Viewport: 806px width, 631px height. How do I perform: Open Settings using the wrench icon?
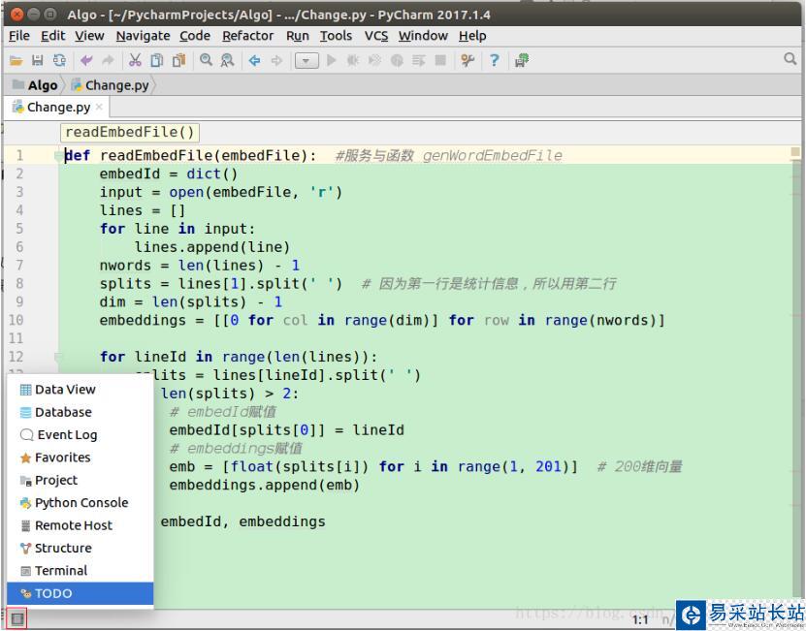tap(466, 59)
